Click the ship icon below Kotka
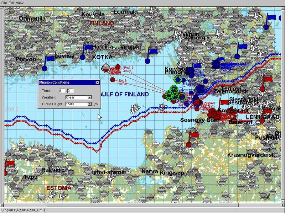The image size is (285, 213). 105,68
